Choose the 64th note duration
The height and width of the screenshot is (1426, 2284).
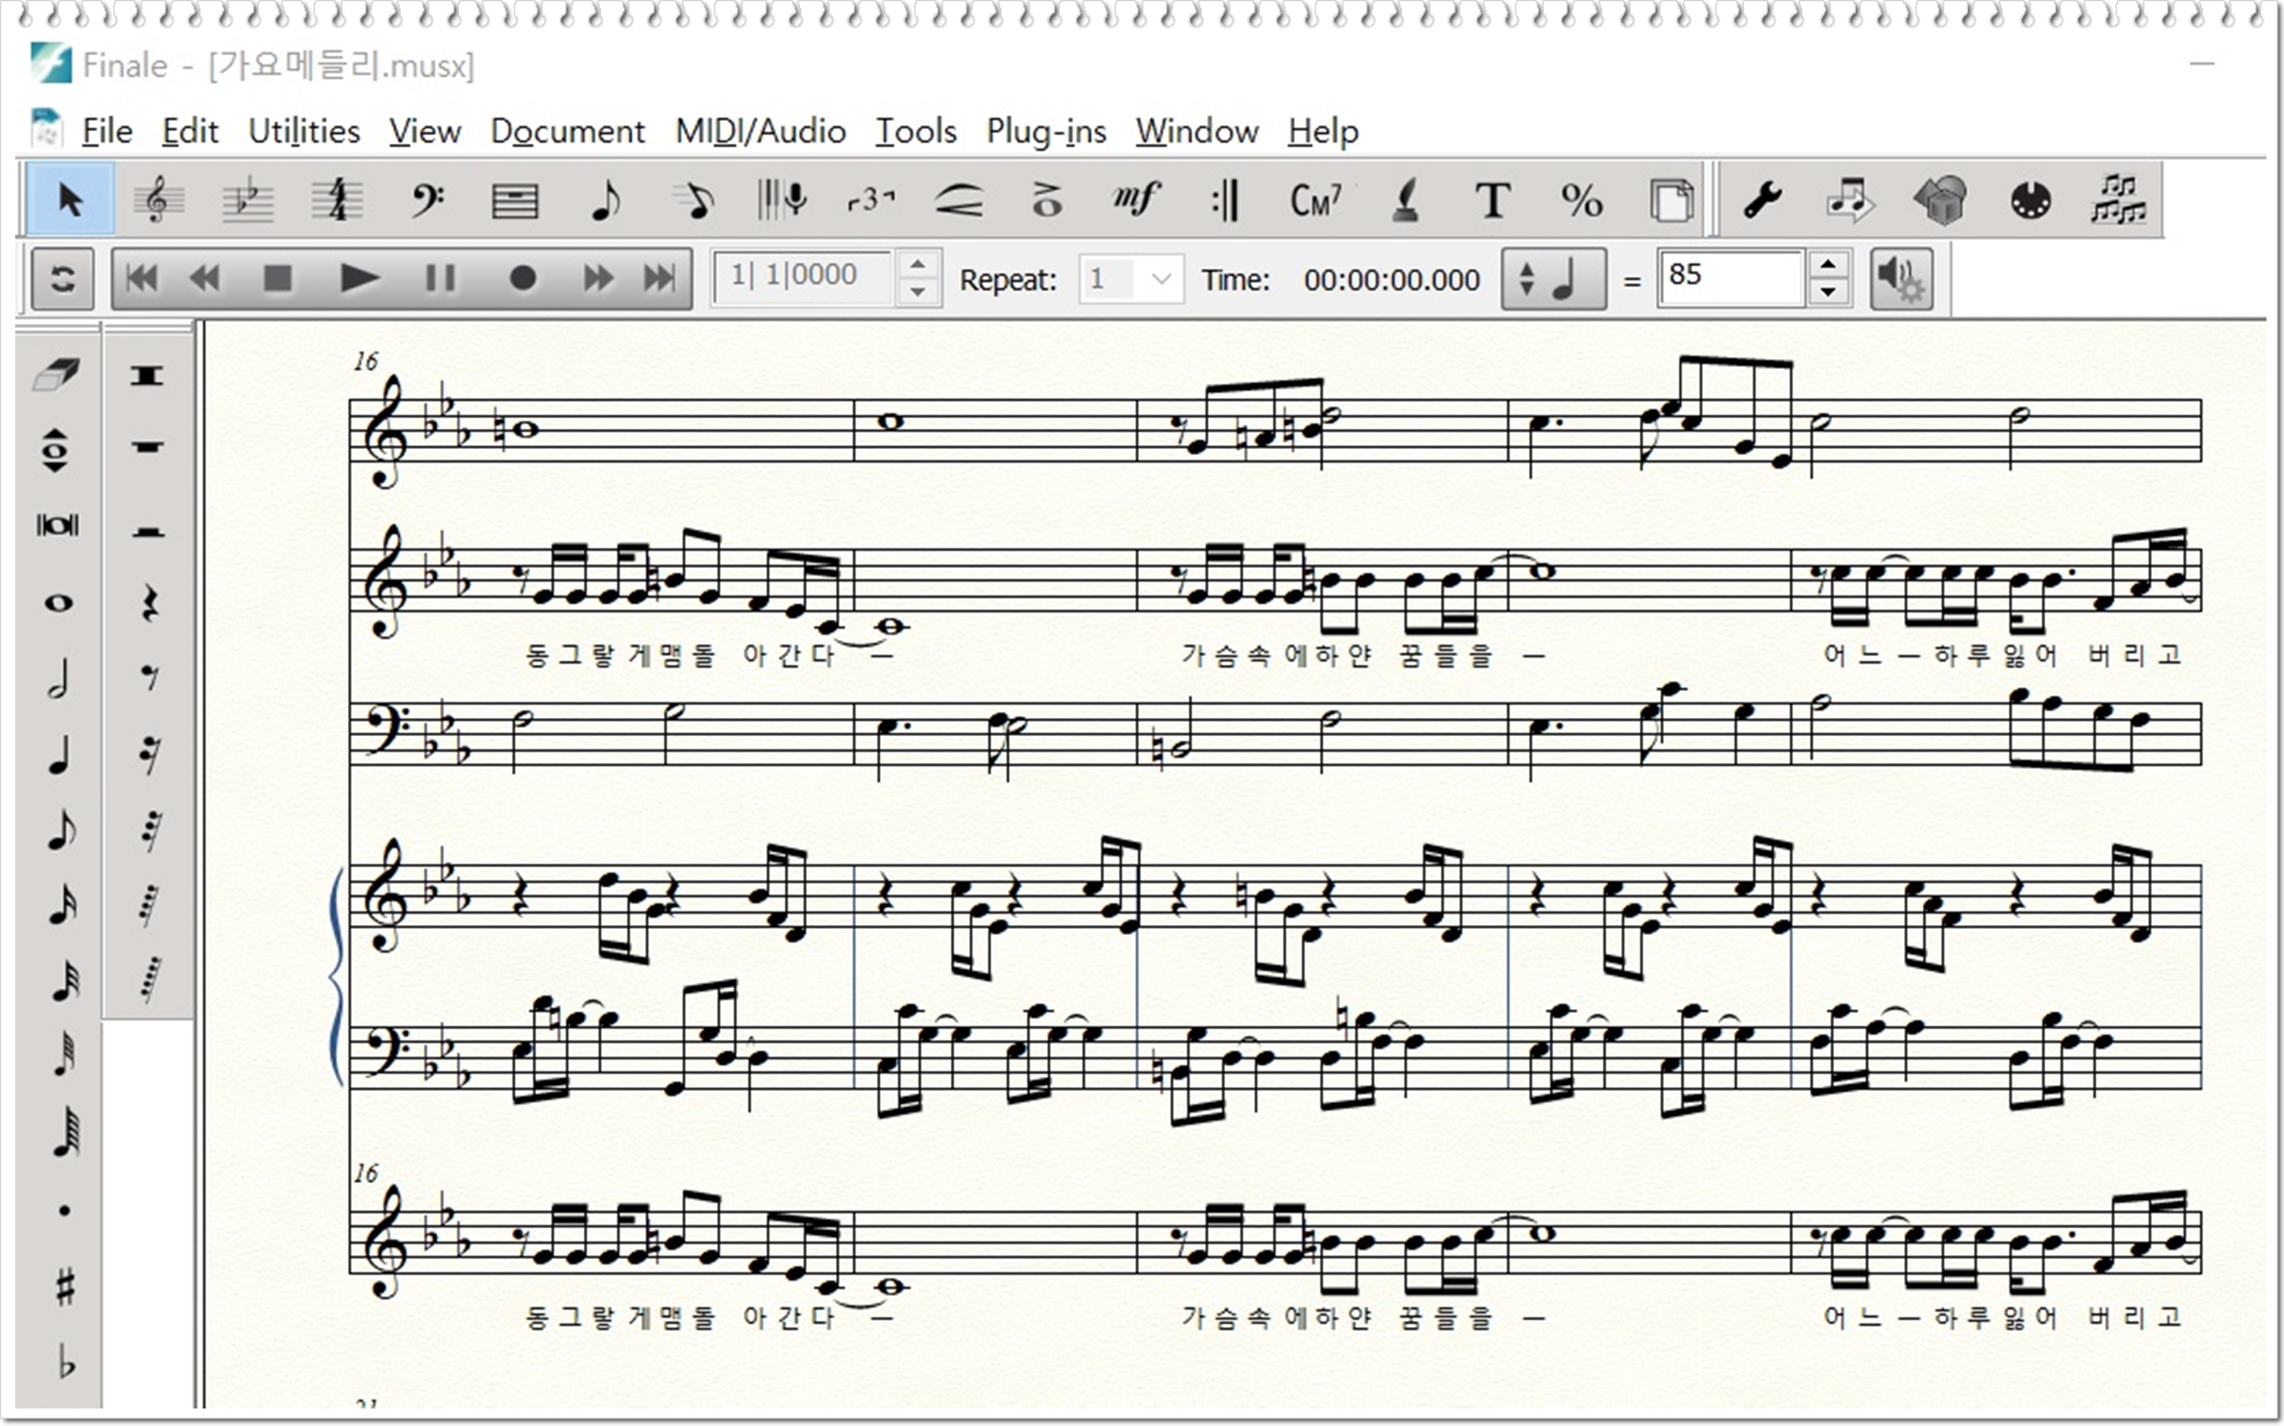(63, 1056)
